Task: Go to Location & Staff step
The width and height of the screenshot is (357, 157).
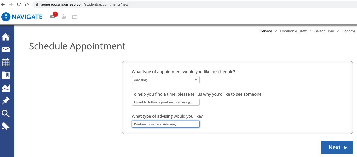Action: coord(293,31)
